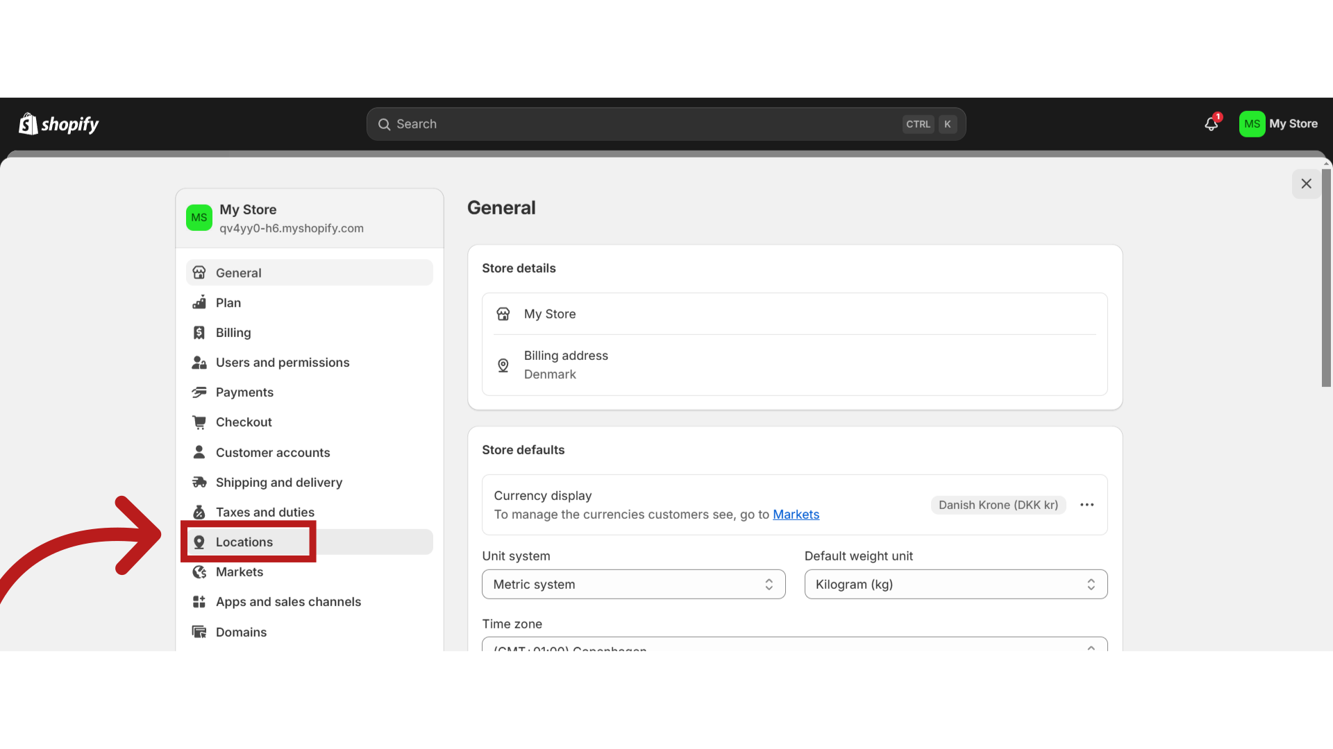Click the Markets globe icon
1333x749 pixels.
pos(199,571)
